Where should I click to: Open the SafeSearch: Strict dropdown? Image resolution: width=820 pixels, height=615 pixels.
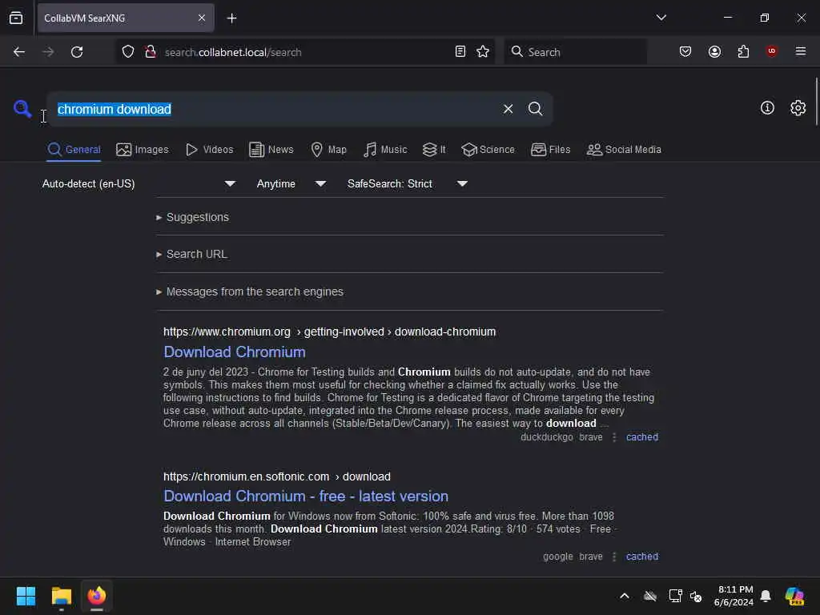(408, 184)
